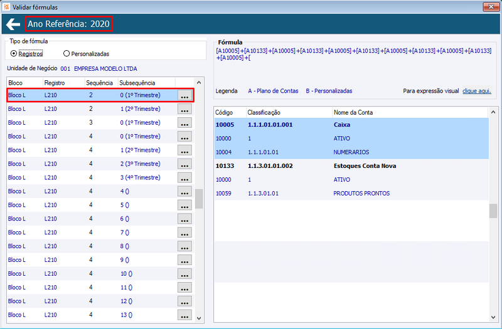The image size is (502, 329).
Task: Select the Estoques Conta Nova account row
Action: pos(351,166)
